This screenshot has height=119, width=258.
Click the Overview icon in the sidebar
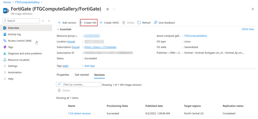(5, 28)
